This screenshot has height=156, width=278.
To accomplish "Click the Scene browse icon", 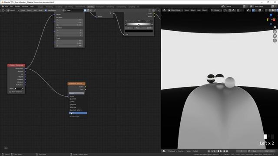I will pos(223,6).
